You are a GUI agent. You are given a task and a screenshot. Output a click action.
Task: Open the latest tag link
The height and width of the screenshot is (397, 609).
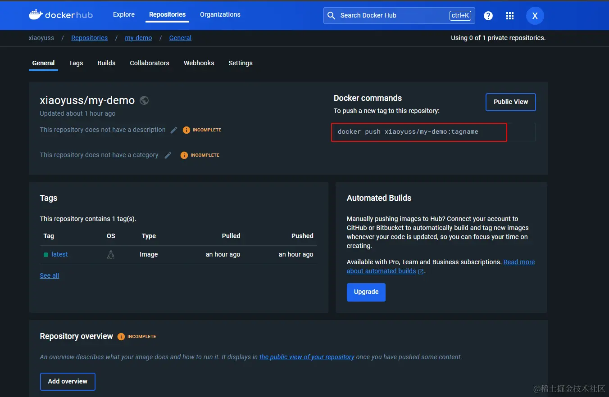[59, 255]
